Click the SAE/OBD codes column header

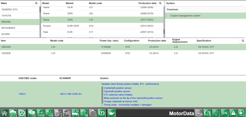(28, 78)
